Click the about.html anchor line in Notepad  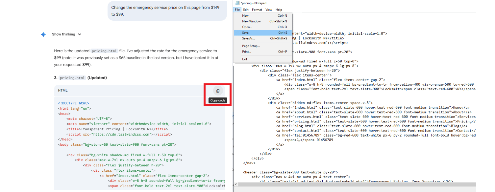pyautogui.click(x=373, y=112)
